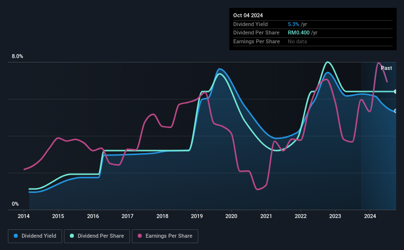Click the 2024 x-axis label
The width and height of the screenshot is (404, 250).
pos(370,216)
